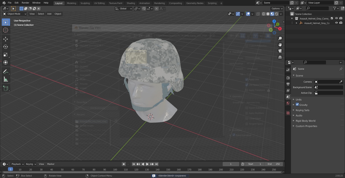Jump to the end frame button

(x=156, y=164)
